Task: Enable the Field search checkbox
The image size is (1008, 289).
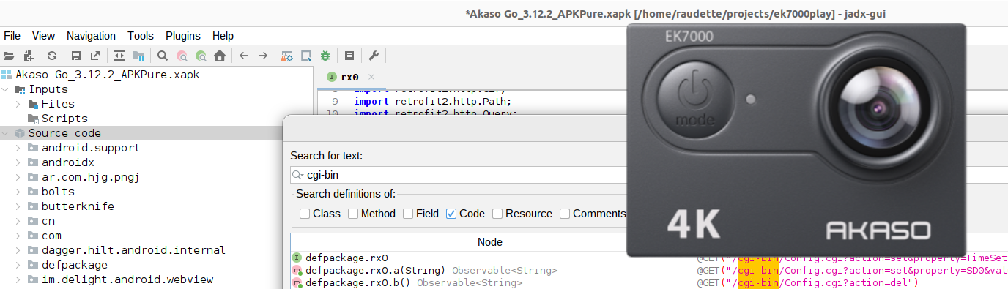Action: tap(408, 214)
